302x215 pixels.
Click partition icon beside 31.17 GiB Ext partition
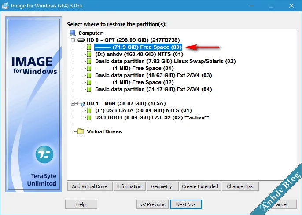coord(89,89)
